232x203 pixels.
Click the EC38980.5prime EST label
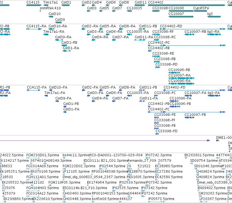[169, 166]
